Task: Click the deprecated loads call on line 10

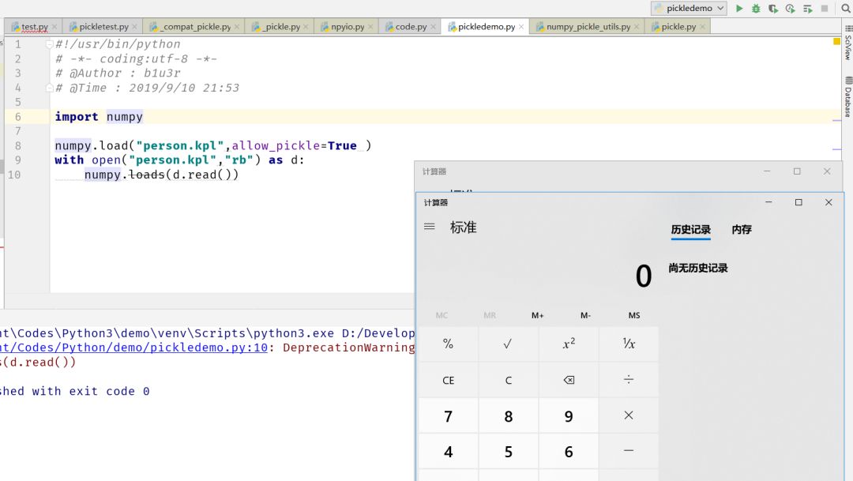Action: [146, 174]
